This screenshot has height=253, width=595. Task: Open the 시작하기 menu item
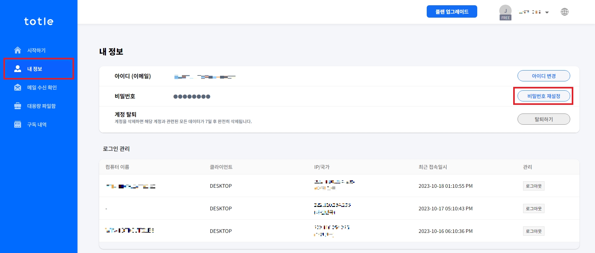[x=36, y=50]
